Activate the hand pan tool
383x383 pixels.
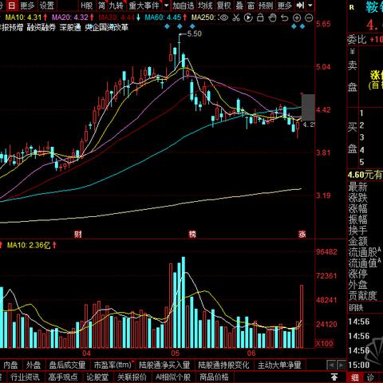coord(272,18)
